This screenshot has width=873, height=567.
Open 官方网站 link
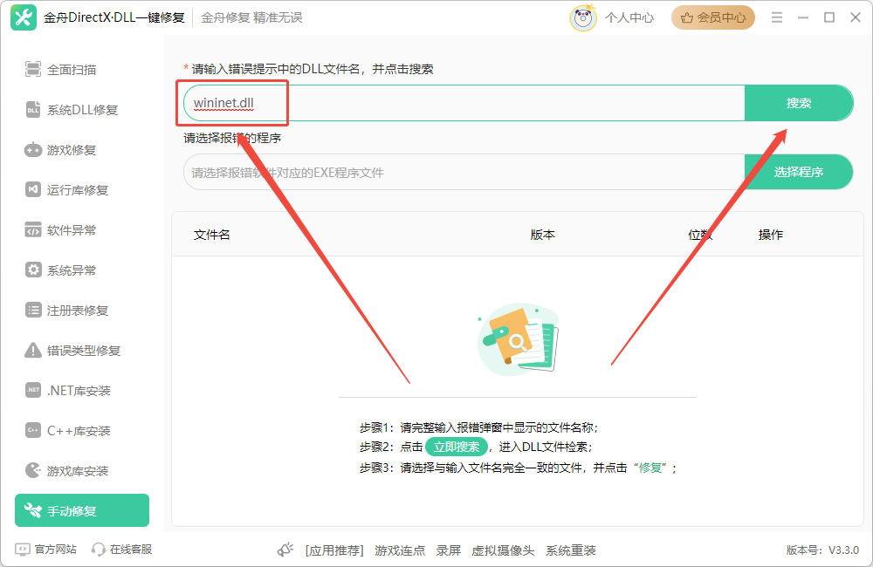pyautogui.click(x=55, y=550)
